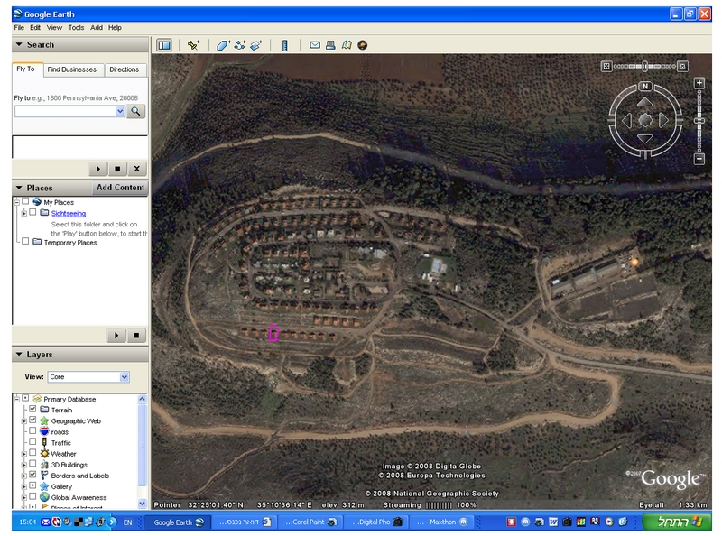Click the tilt-down icon right of tilt slider
Screen dimensions: 722x536
pyautogui.click(x=683, y=66)
